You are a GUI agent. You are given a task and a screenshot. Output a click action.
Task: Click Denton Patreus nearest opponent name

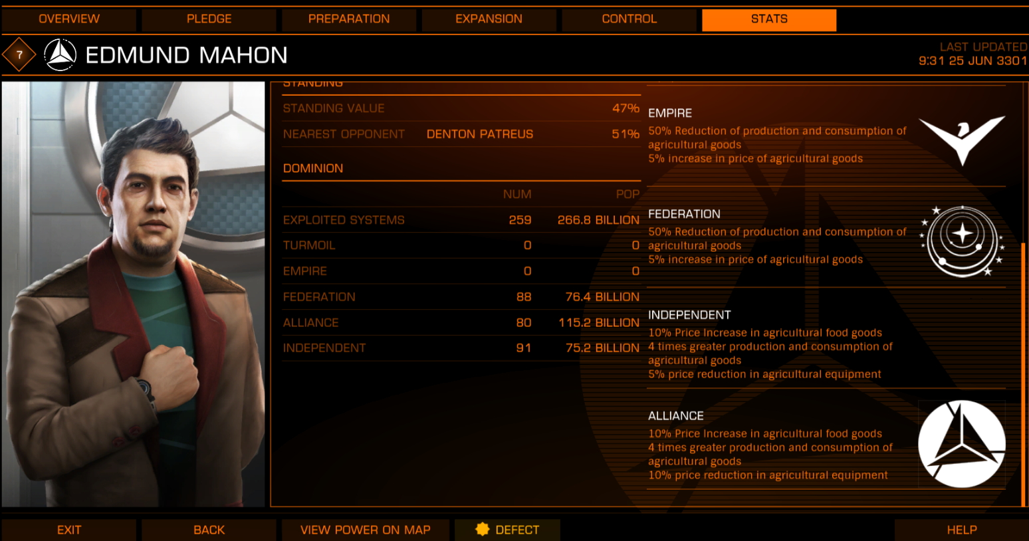pos(480,134)
